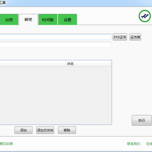Click the PFX证书 button
The image size is (152, 152).
tap(120, 37)
